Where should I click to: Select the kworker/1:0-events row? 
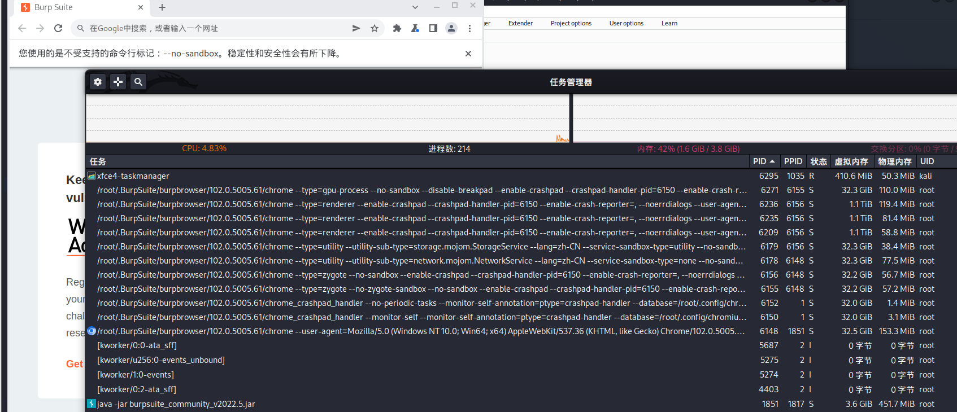point(521,375)
